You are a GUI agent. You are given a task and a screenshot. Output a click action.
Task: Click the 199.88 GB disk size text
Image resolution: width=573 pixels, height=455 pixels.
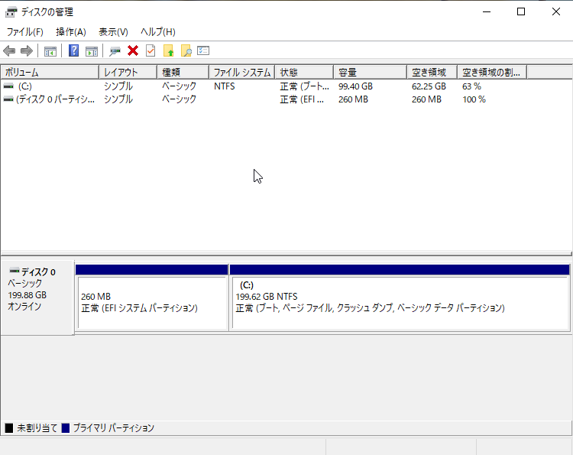(27, 295)
